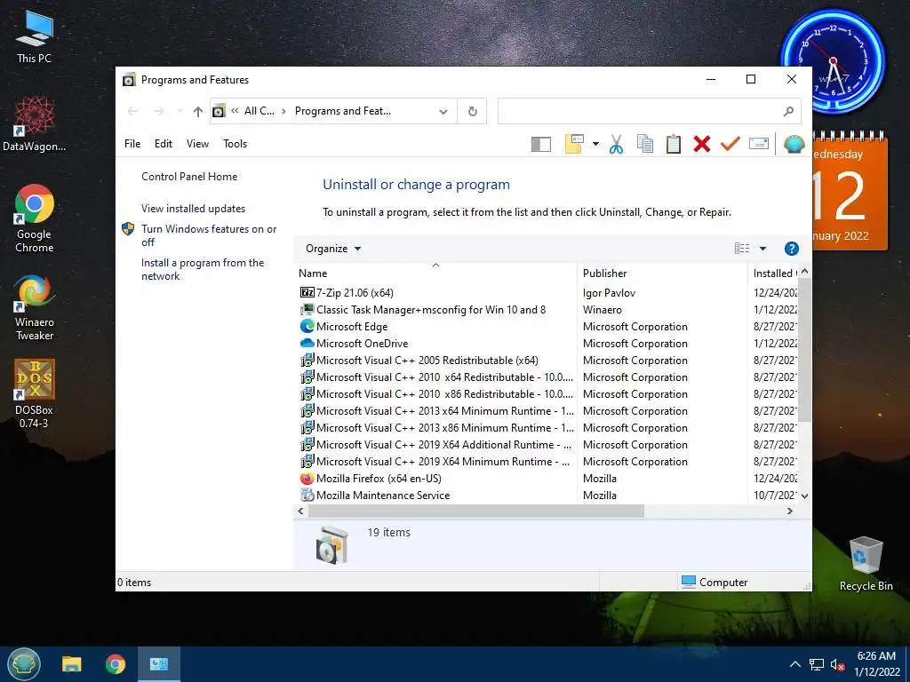Click the change view icon
This screenshot has width=910, height=682.
coord(742,249)
